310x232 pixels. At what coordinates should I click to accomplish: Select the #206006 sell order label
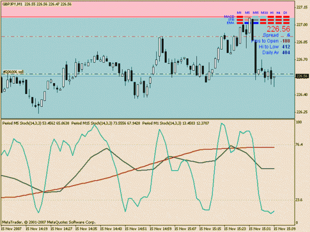[13, 72]
